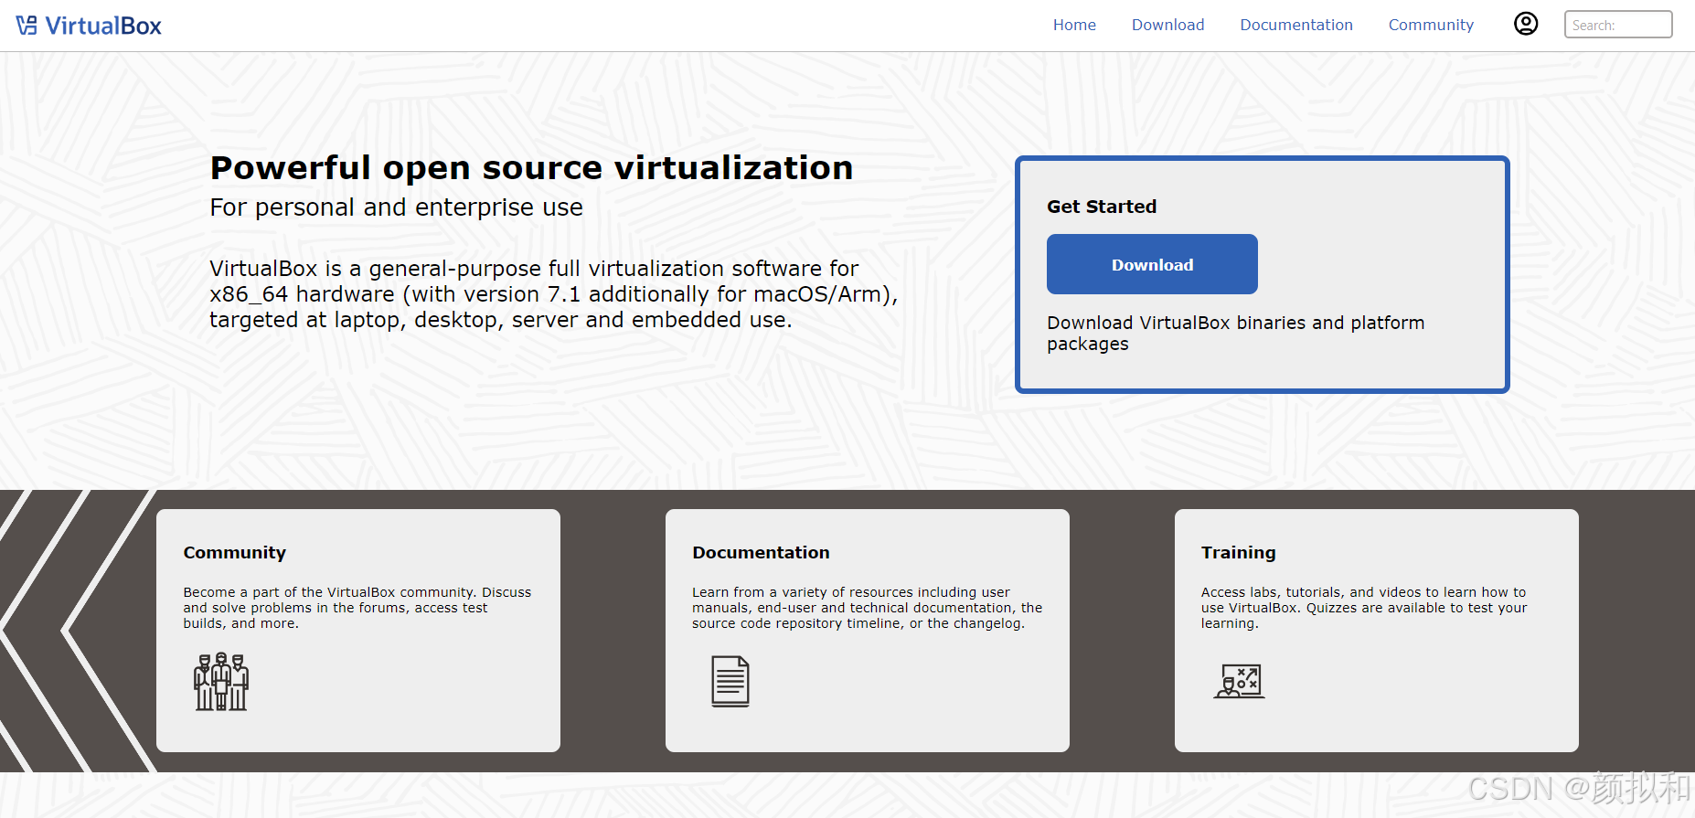Viewport: 1695px width, 818px height.
Task: Click the VirtualBox general-purpose description paragraph
Action: point(554,294)
